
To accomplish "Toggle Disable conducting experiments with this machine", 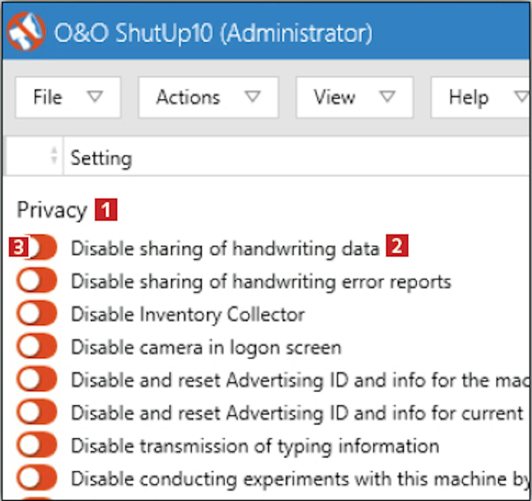I will [x=37, y=478].
